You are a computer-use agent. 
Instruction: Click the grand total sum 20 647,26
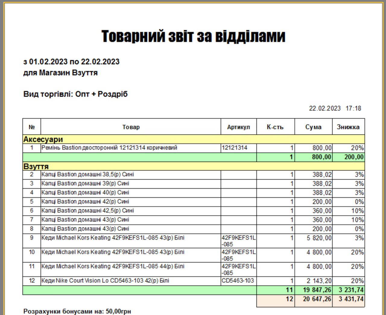[x=317, y=299]
